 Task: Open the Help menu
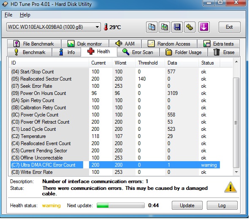point(25,15)
